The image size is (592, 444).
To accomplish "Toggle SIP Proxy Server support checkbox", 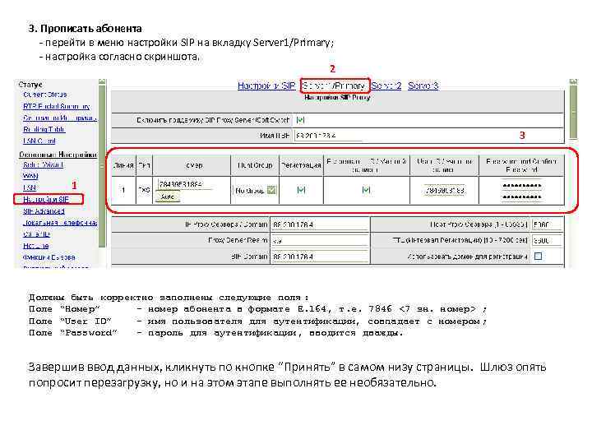I will point(300,120).
